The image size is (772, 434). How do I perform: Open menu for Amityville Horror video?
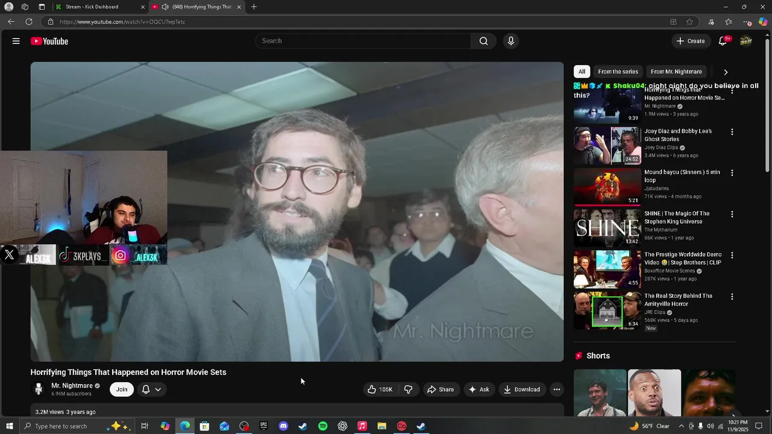pyautogui.click(x=732, y=297)
